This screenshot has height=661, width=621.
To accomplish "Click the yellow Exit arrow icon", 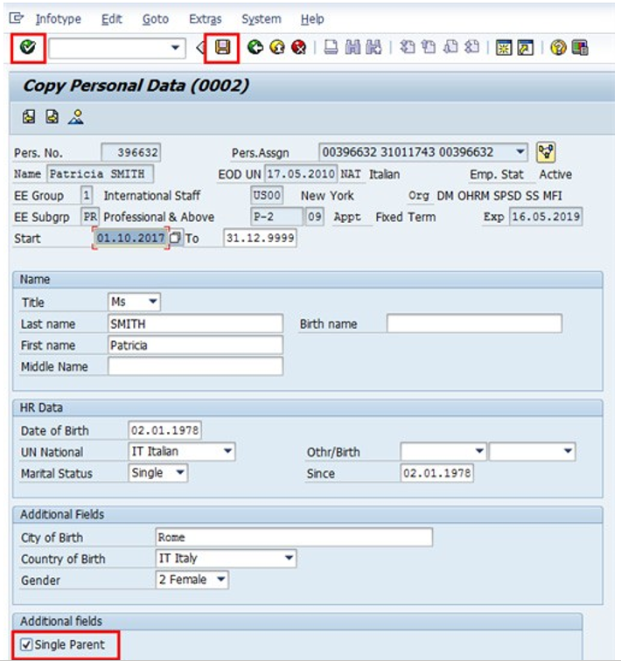I will (277, 47).
